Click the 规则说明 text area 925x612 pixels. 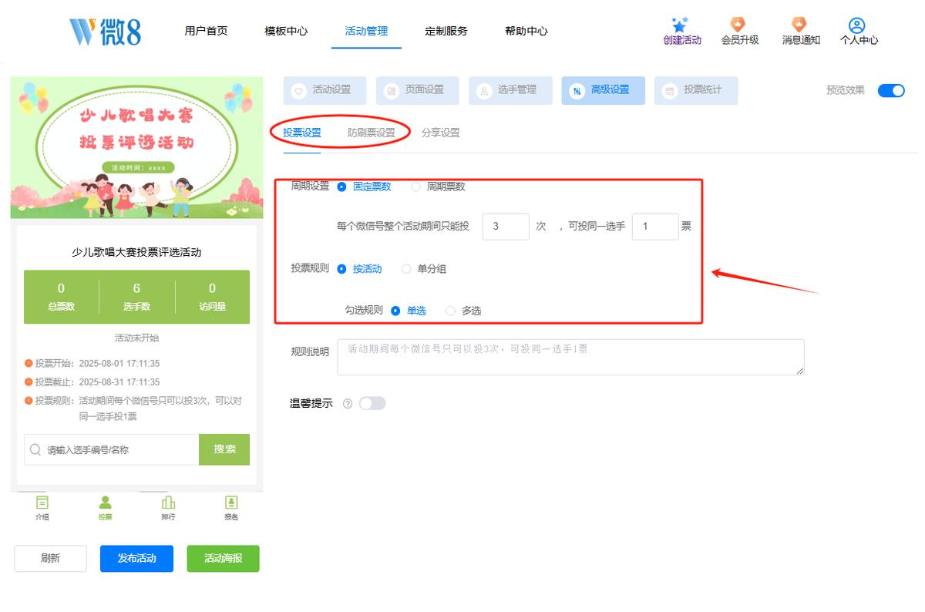570,357
